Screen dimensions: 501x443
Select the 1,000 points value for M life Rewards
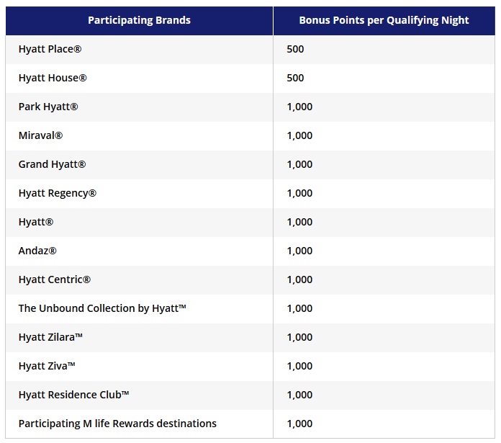click(x=299, y=424)
